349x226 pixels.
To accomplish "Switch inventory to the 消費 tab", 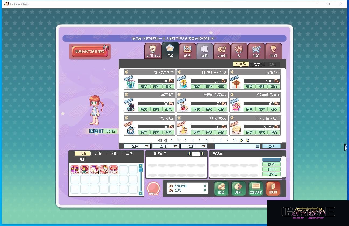I will 98,153.
